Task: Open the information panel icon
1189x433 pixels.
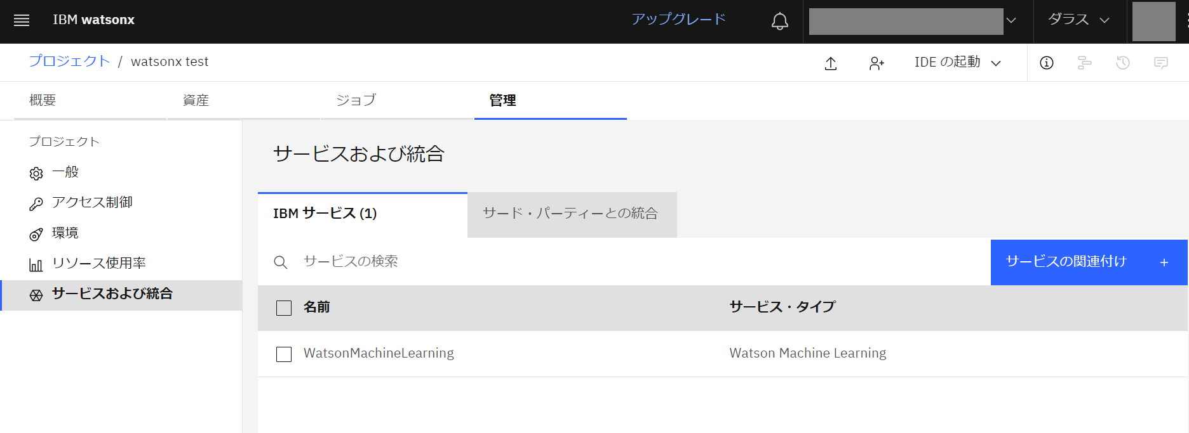Action: [x=1046, y=63]
